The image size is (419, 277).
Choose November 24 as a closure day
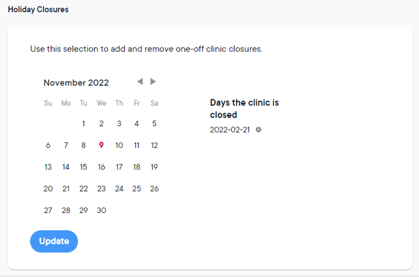click(x=119, y=189)
